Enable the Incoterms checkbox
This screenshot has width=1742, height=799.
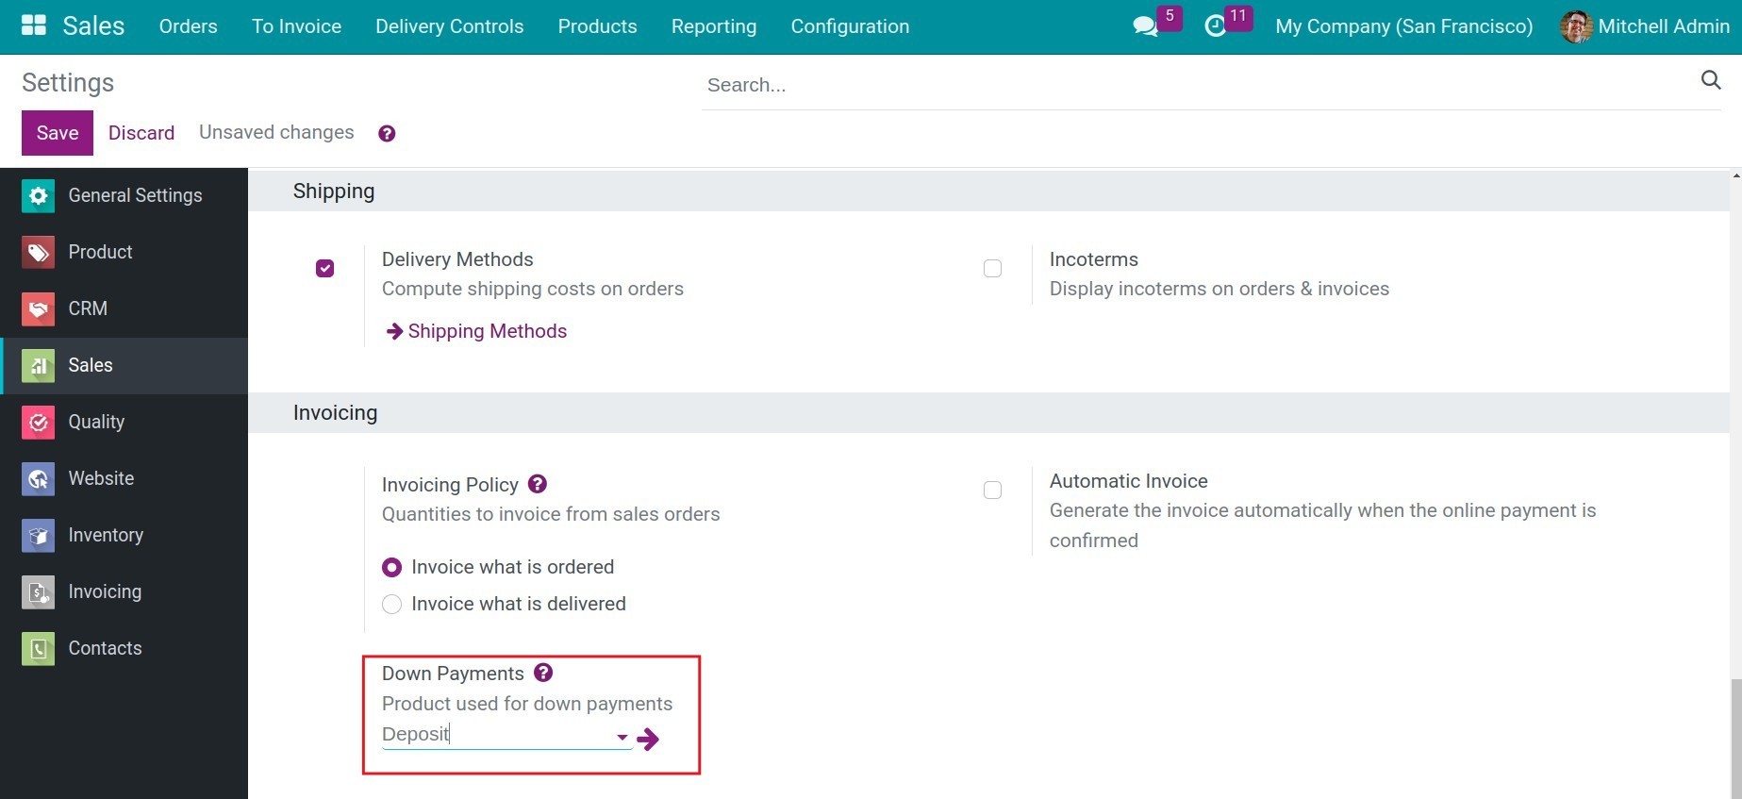992,269
